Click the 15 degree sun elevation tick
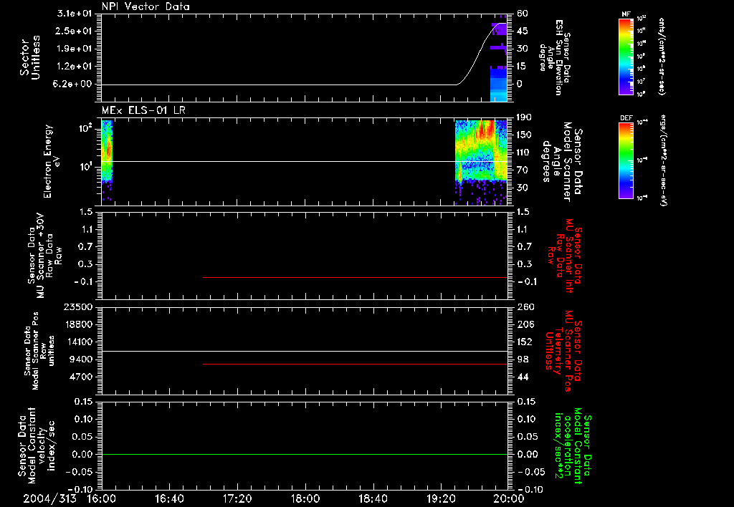The width and height of the screenshot is (734, 507). (x=523, y=67)
